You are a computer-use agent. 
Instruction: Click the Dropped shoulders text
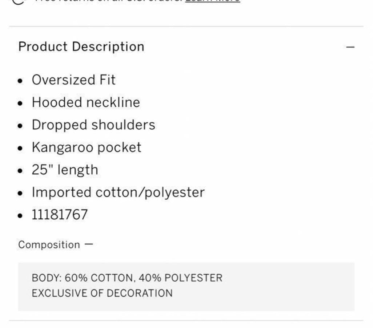pos(93,125)
